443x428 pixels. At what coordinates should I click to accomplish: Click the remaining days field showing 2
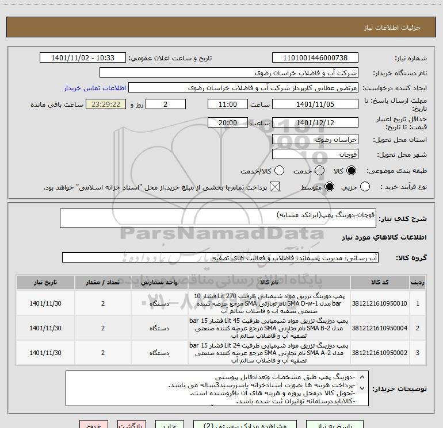coord(166,105)
